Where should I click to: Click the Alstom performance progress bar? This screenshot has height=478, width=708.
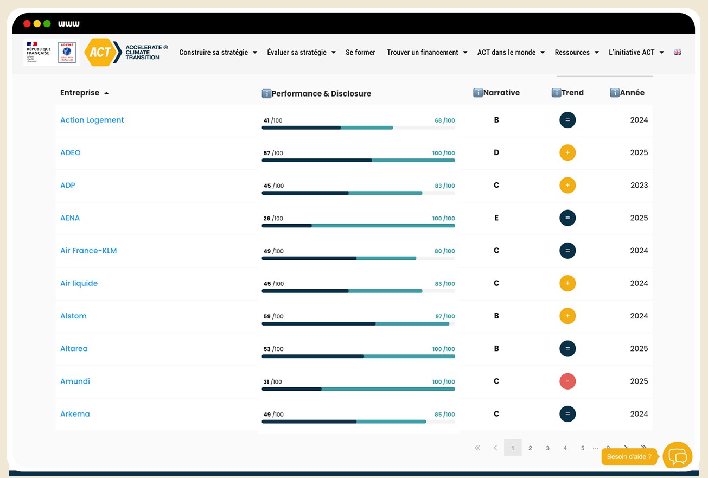tap(358, 323)
